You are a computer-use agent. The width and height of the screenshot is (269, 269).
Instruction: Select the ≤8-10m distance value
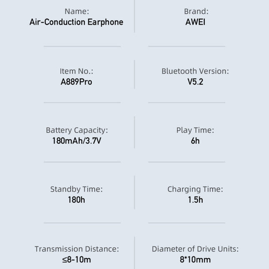(x=76, y=260)
